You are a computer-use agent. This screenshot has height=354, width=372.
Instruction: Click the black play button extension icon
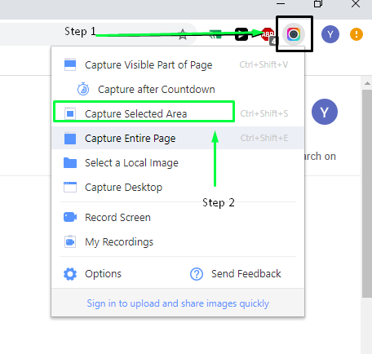241,34
